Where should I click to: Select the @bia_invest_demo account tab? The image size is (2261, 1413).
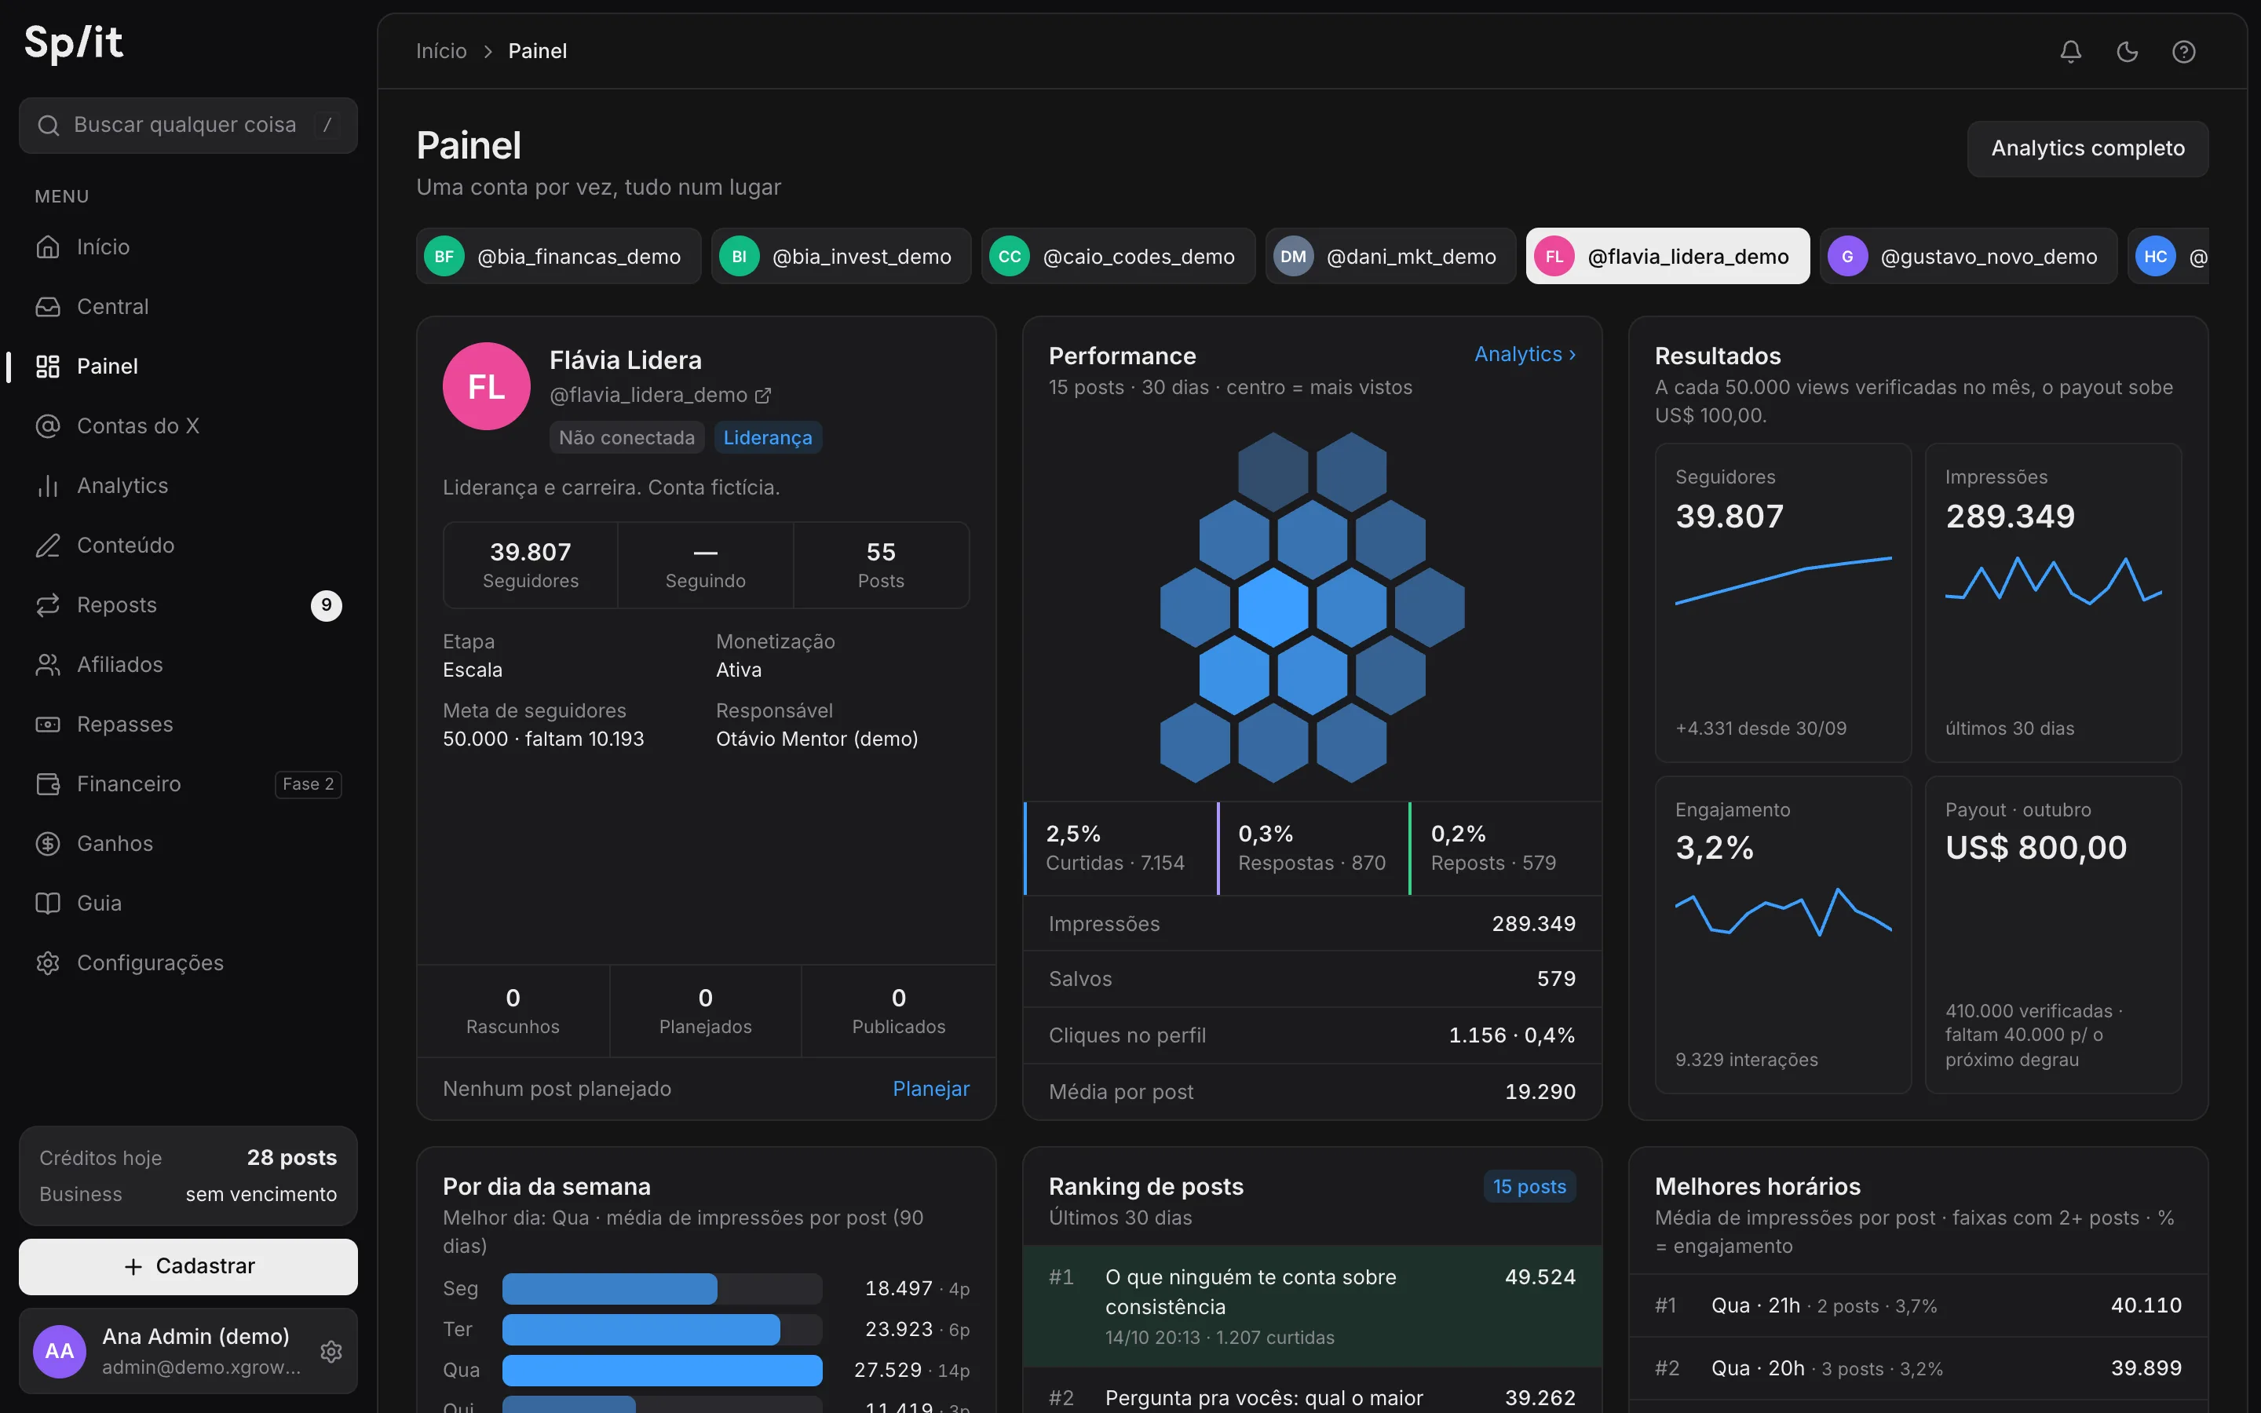coord(841,256)
